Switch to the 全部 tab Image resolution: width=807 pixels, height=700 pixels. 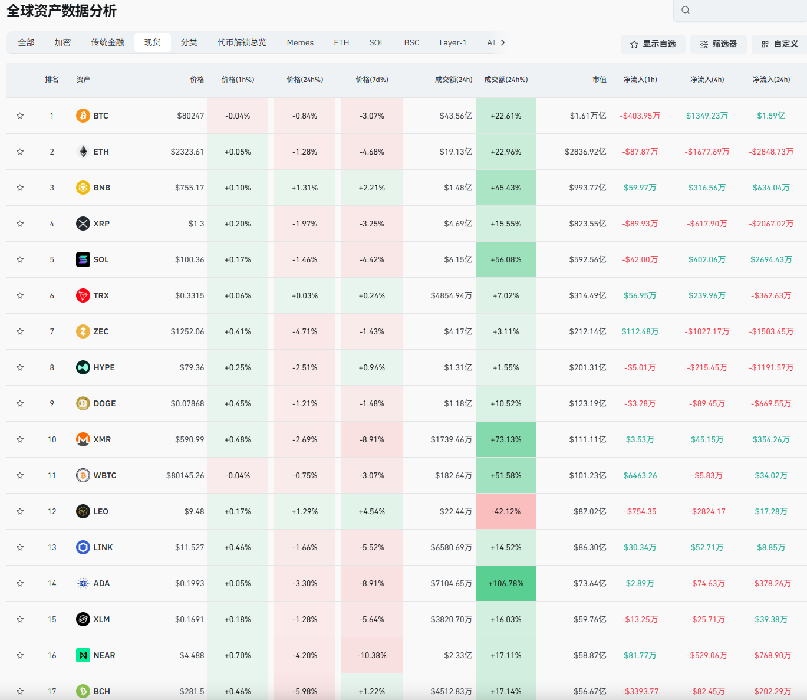point(26,42)
